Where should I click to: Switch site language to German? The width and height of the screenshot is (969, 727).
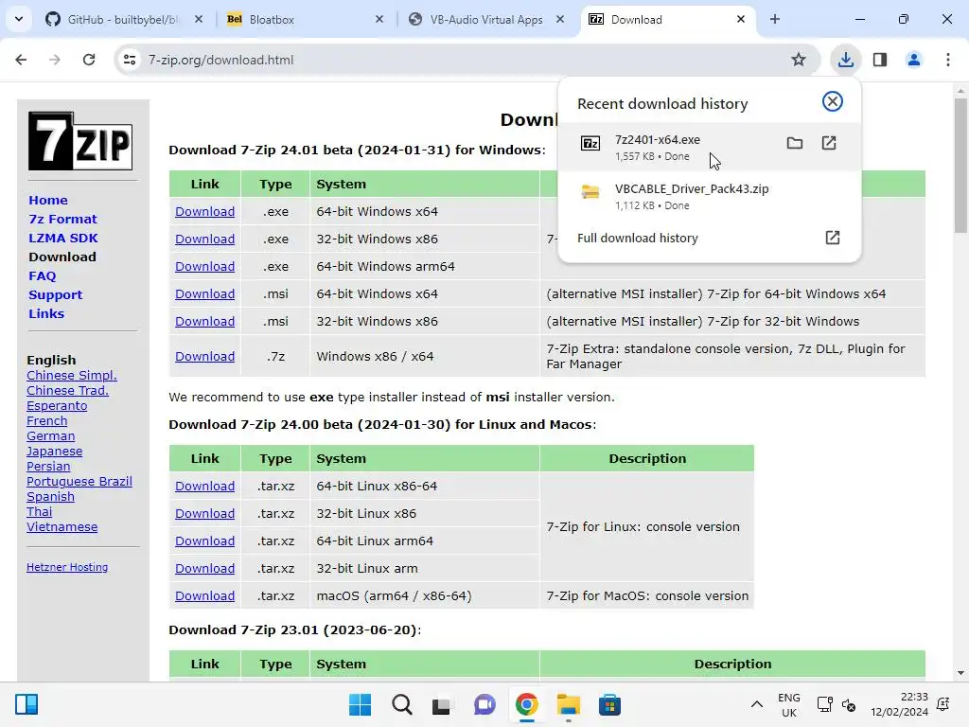pos(51,435)
